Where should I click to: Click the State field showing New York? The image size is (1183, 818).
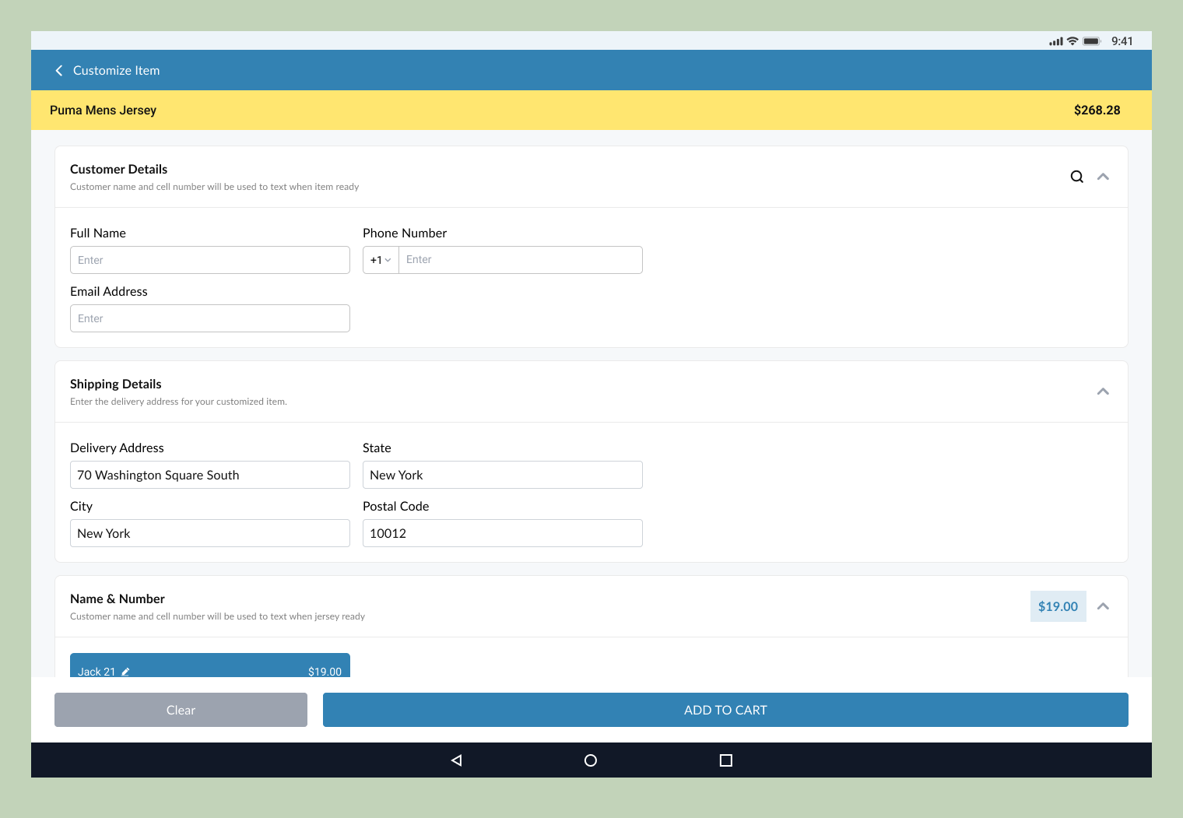point(503,475)
